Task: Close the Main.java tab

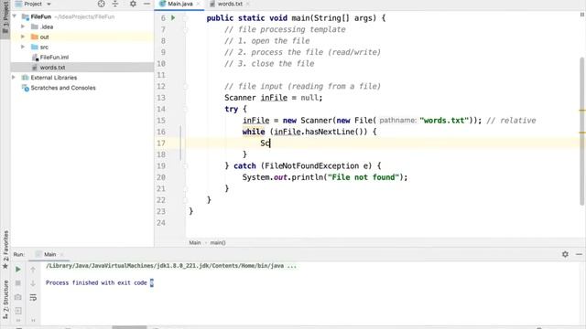Action: (198, 4)
